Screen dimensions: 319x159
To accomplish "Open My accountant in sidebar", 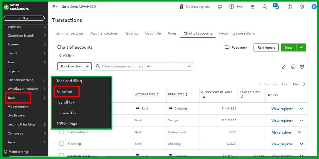I will [18, 107].
